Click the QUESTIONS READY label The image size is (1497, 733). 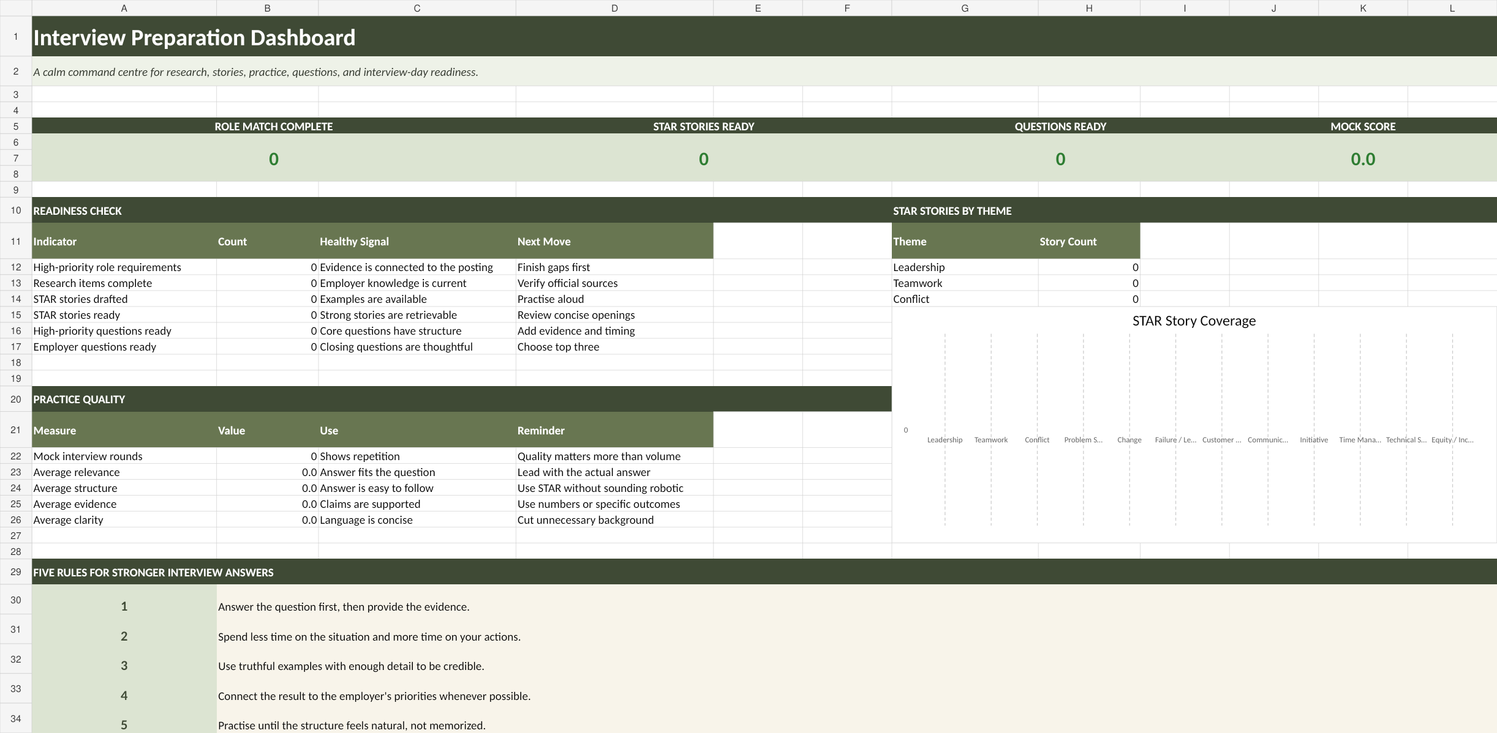1060,126
